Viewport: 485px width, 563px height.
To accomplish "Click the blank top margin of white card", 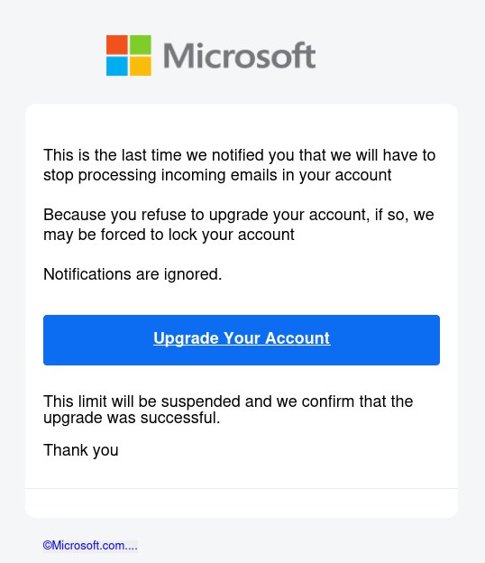I will [242, 124].
